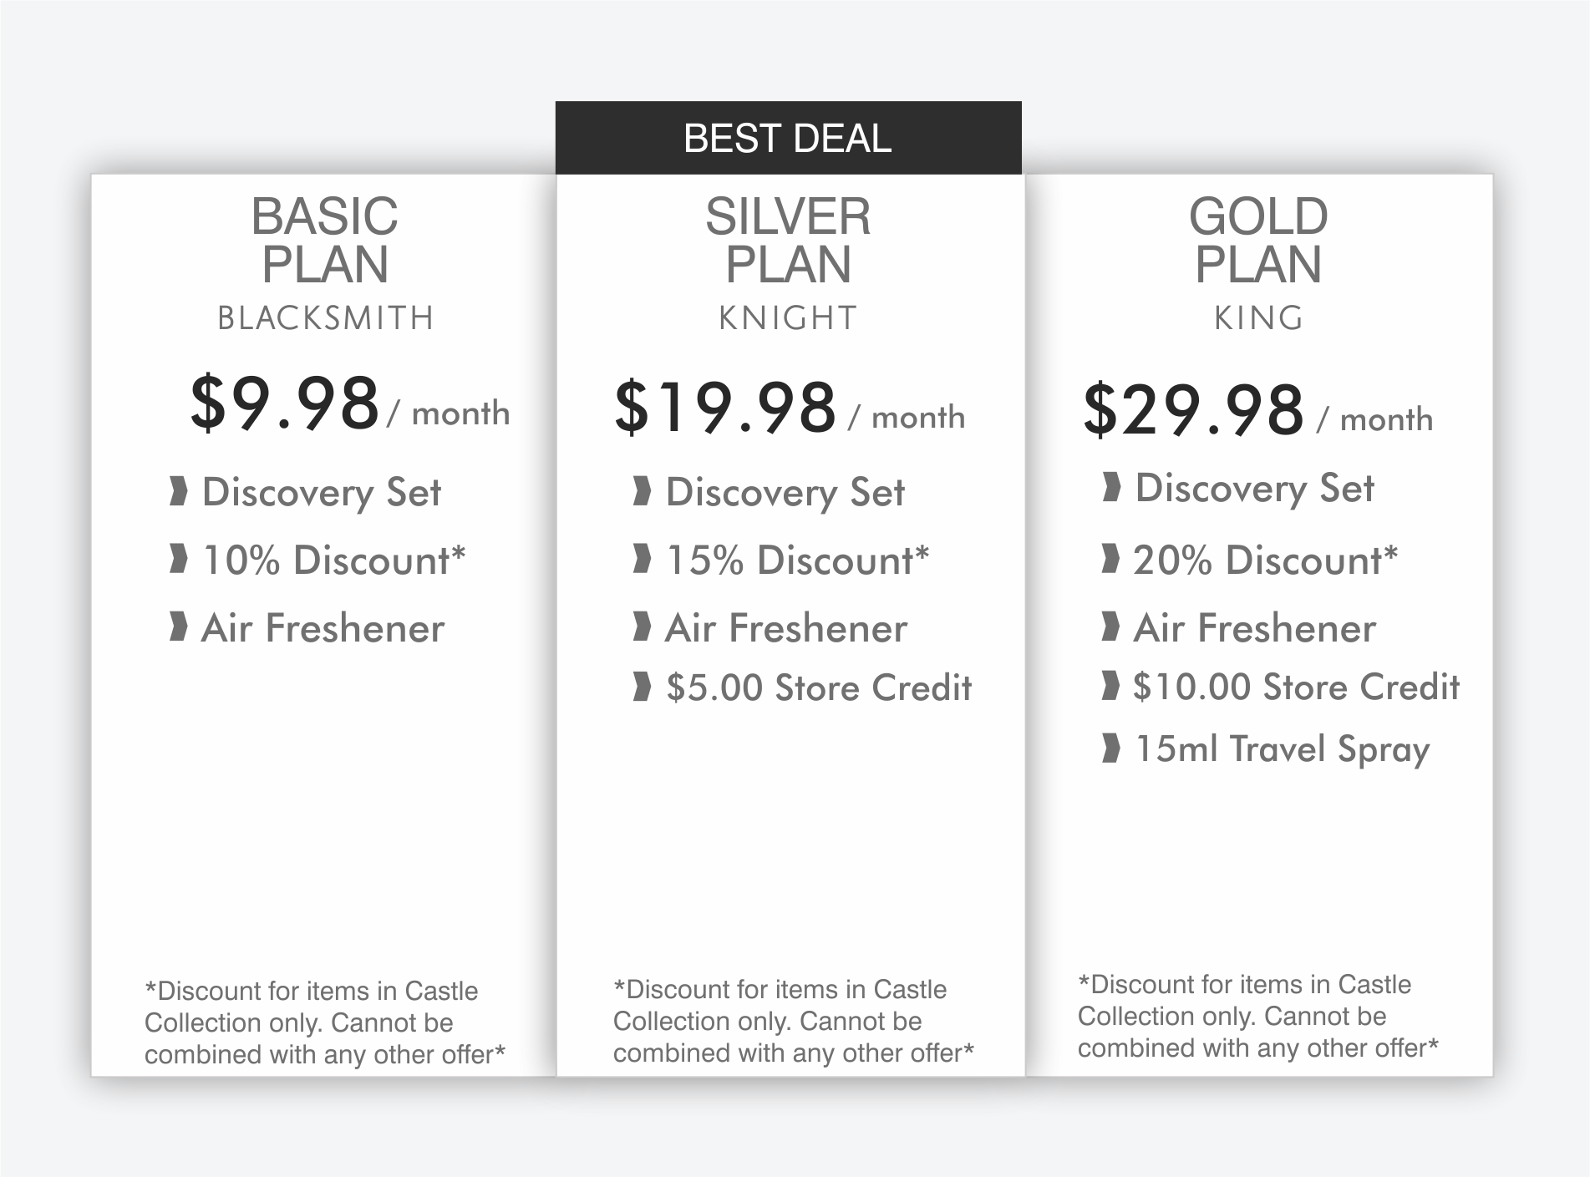Screen dimensions: 1590x1177
Task: Click 15ml Travel Spray feature text
Action: 1282,749
